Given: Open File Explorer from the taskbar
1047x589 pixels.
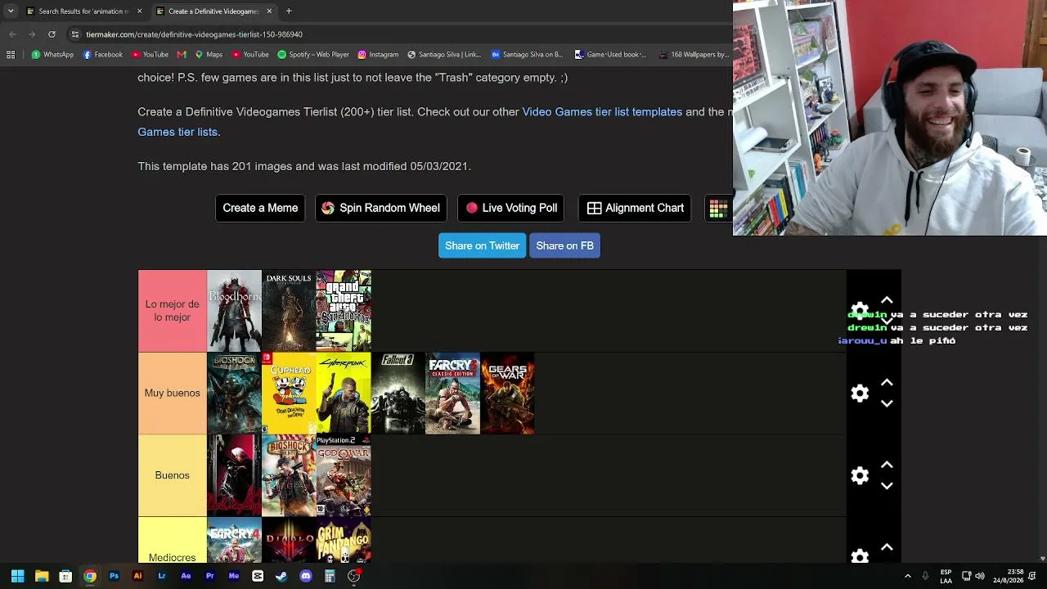Looking at the screenshot, I should click(x=42, y=576).
